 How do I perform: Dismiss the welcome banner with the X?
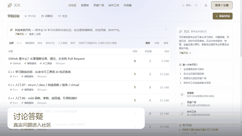[166, 29]
